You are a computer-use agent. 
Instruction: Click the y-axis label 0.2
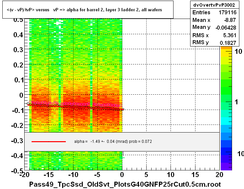point(18,65)
